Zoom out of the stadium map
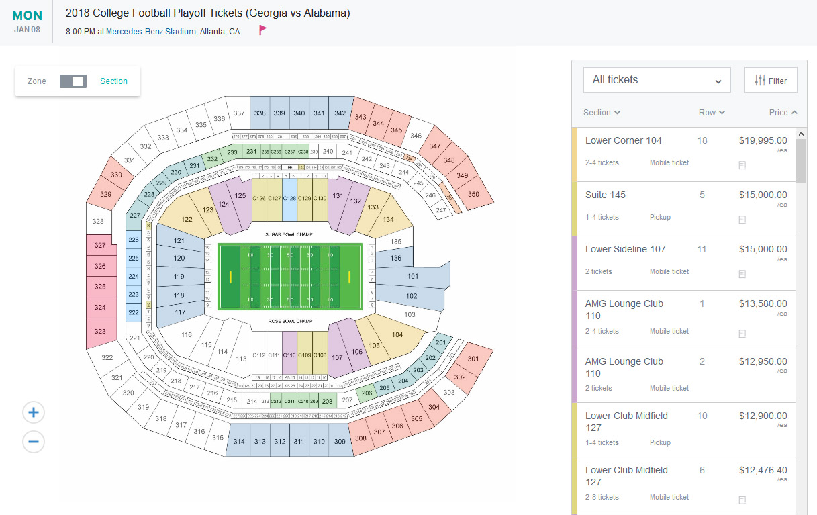Image resolution: width=817 pixels, height=515 pixels. tap(34, 441)
